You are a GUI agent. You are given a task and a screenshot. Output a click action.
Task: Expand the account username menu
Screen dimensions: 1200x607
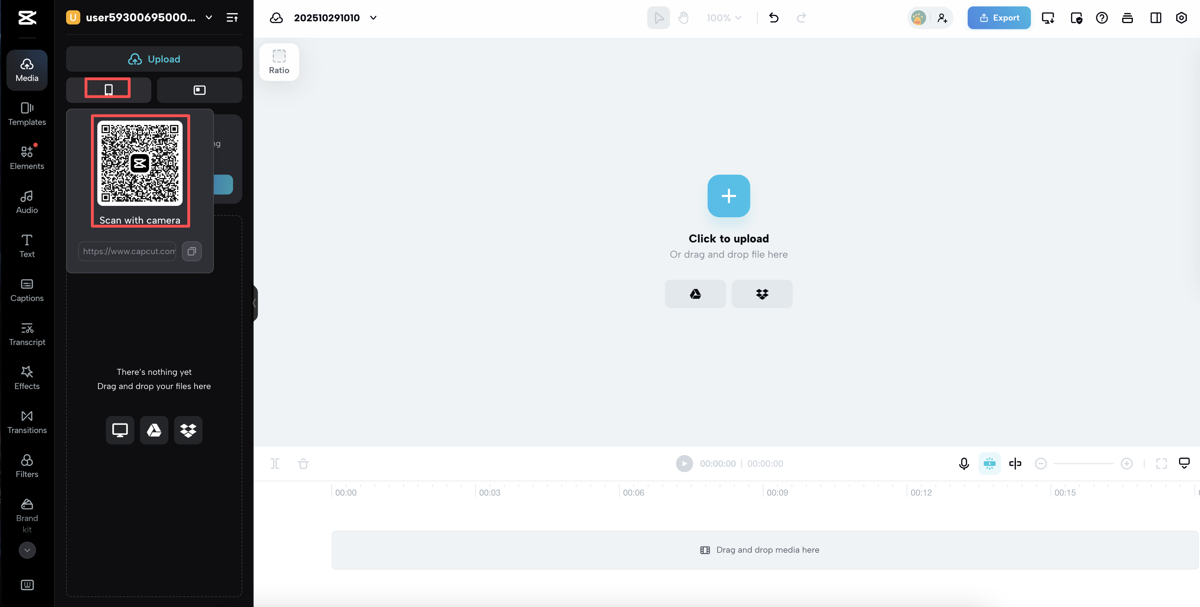[208, 17]
